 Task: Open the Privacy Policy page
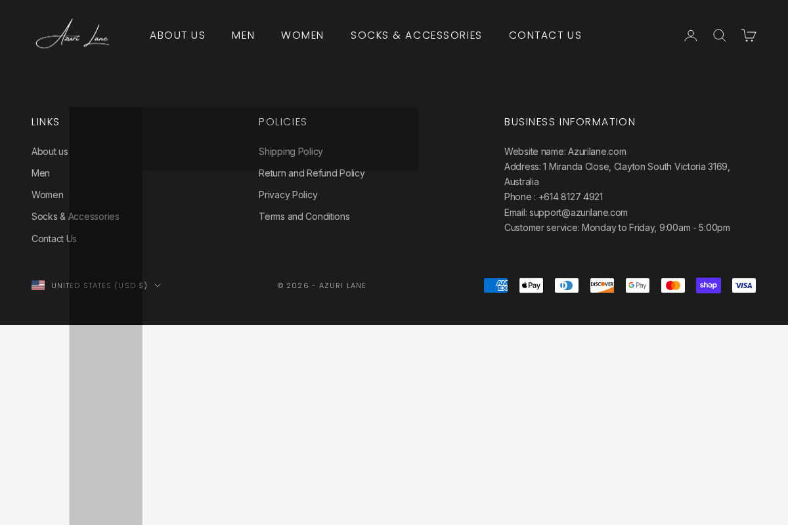click(x=288, y=195)
